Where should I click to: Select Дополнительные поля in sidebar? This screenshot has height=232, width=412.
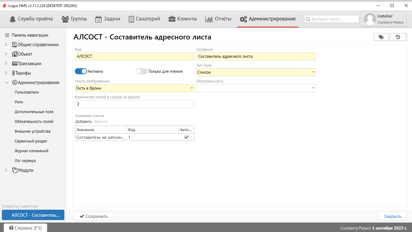[x=34, y=112]
